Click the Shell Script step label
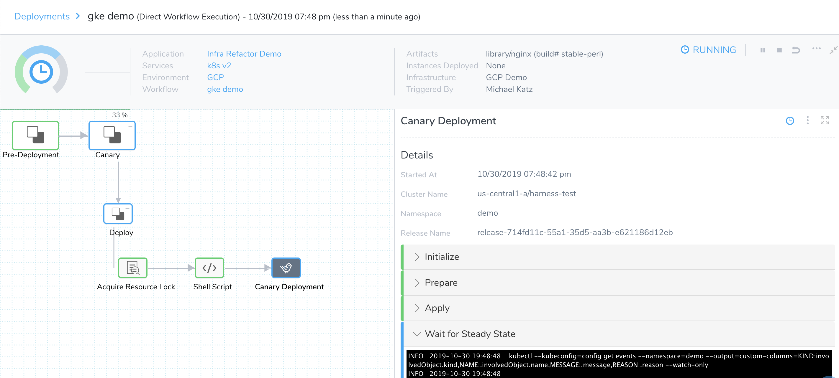Screen dimensions: 839x378 212,287
